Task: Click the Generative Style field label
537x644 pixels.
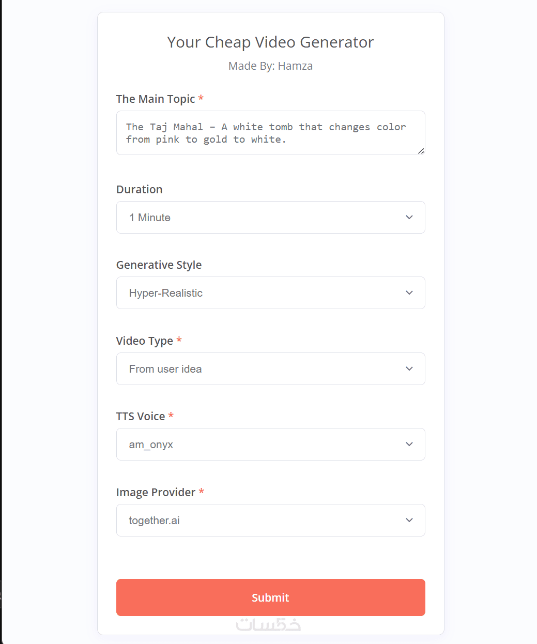Action: pyautogui.click(x=159, y=265)
